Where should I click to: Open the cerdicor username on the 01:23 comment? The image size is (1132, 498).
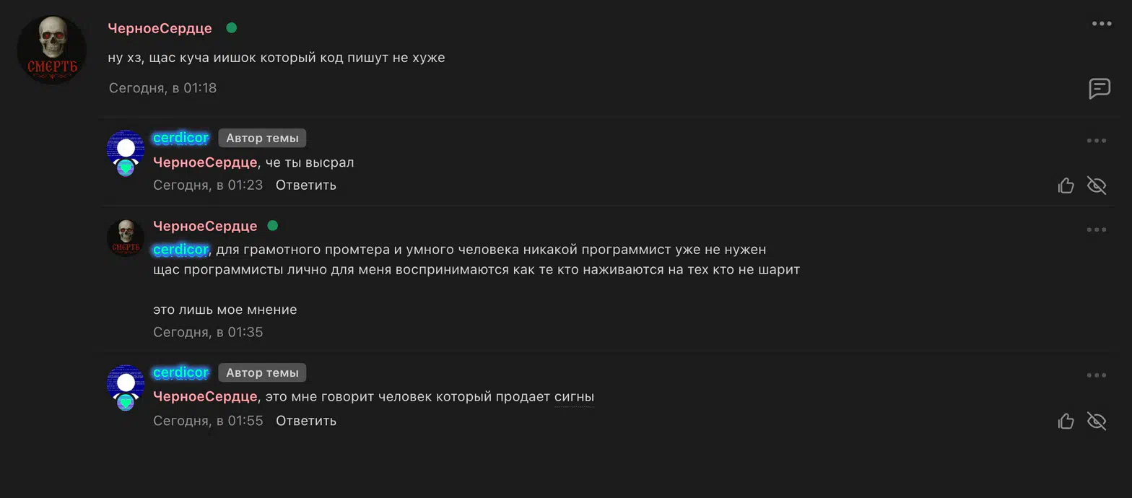pyautogui.click(x=180, y=138)
